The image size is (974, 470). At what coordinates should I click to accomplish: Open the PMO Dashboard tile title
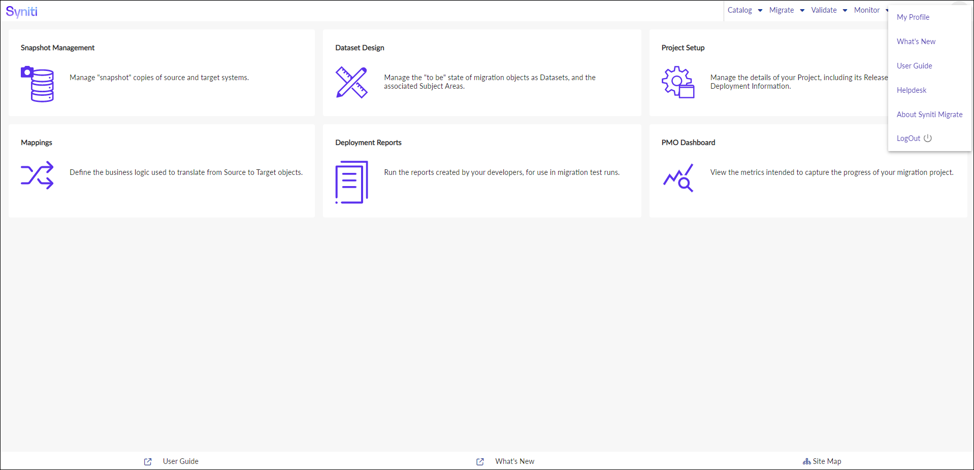688,142
